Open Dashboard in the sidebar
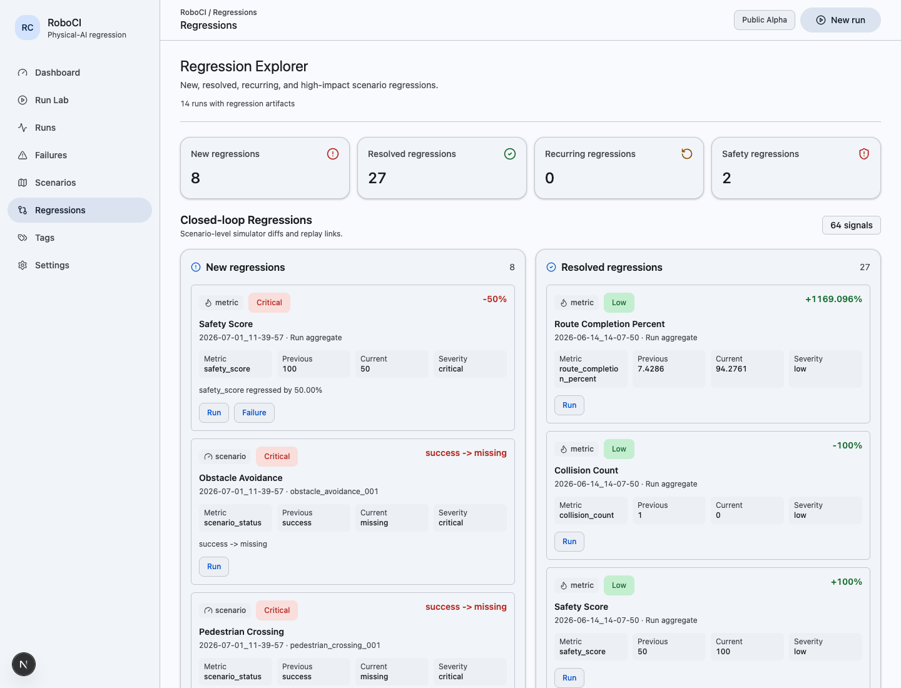Image resolution: width=901 pixels, height=688 pixels. pyautogui.click(x=79, y=73)
